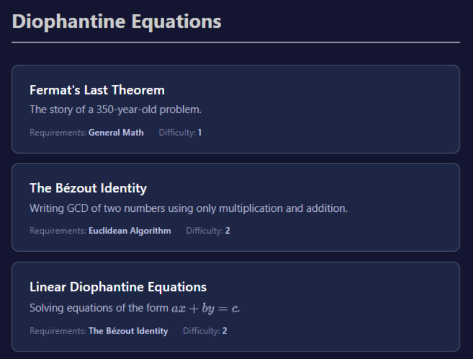Click the Fermat's Last Theorem title

point(97,90)
